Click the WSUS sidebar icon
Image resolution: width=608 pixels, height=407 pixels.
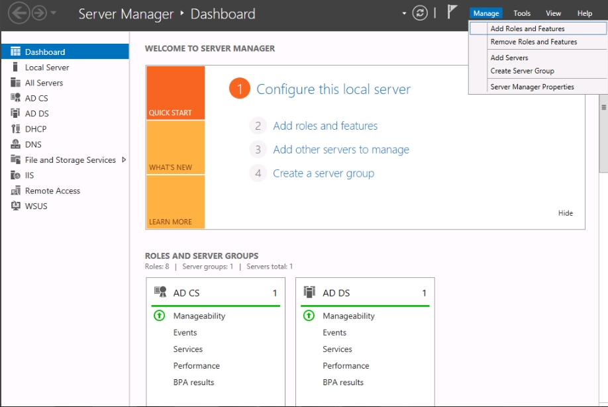click(x=15, y=206)
